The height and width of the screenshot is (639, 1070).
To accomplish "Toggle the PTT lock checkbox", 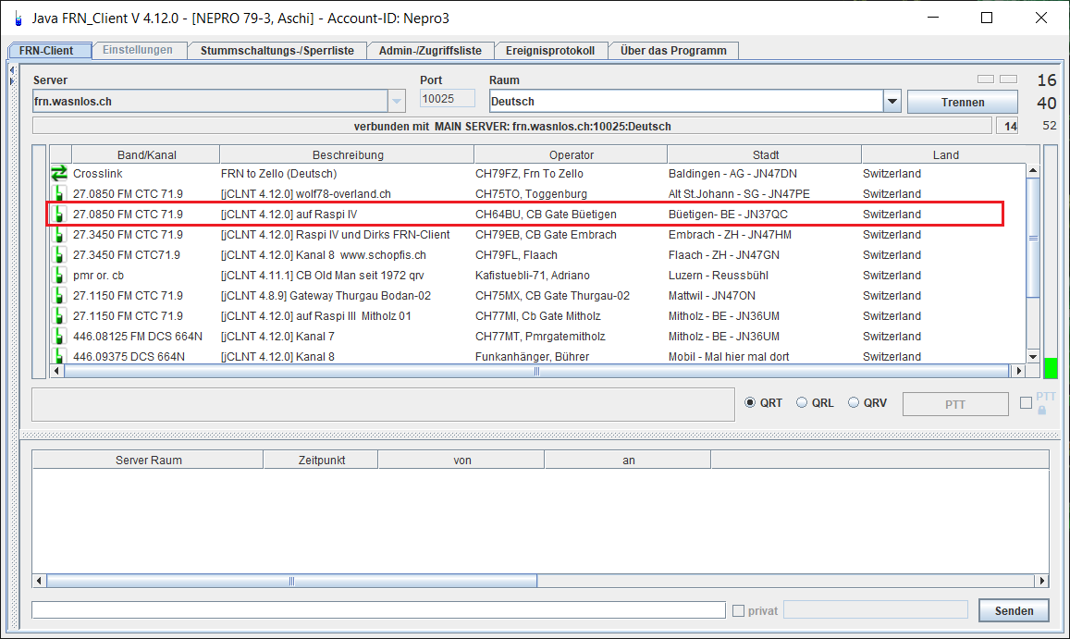I will pos(1026,403).
